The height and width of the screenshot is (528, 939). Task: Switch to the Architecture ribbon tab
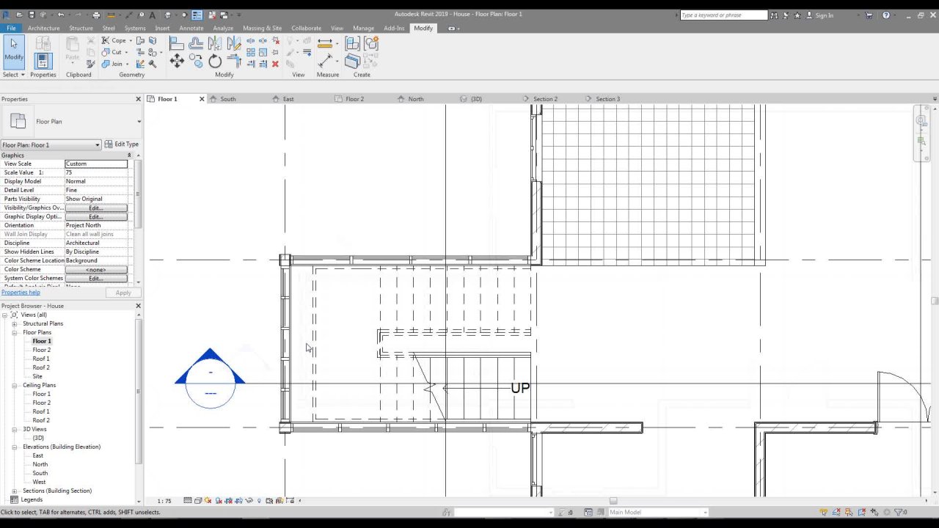click(x=43, y=28)
